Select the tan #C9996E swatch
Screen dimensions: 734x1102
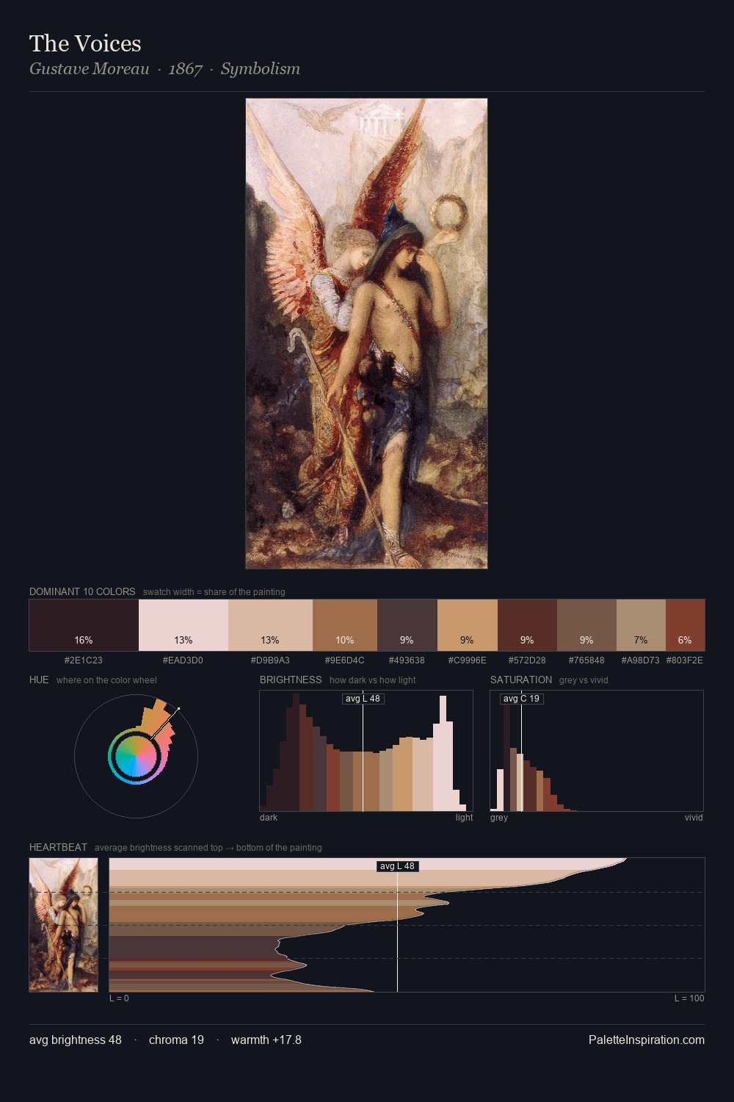tap(468, 625)
